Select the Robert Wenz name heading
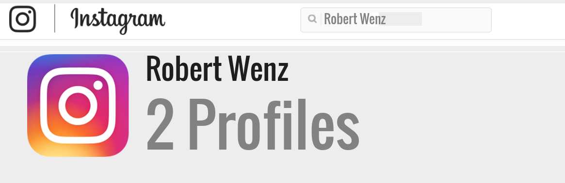 tap(217, 69)
